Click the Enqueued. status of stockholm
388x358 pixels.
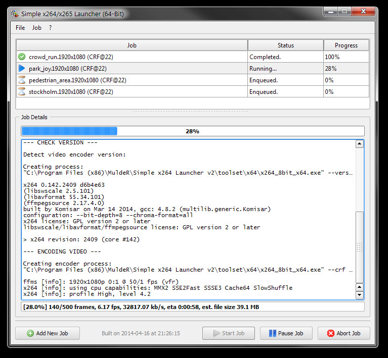[x=285, y=92]
